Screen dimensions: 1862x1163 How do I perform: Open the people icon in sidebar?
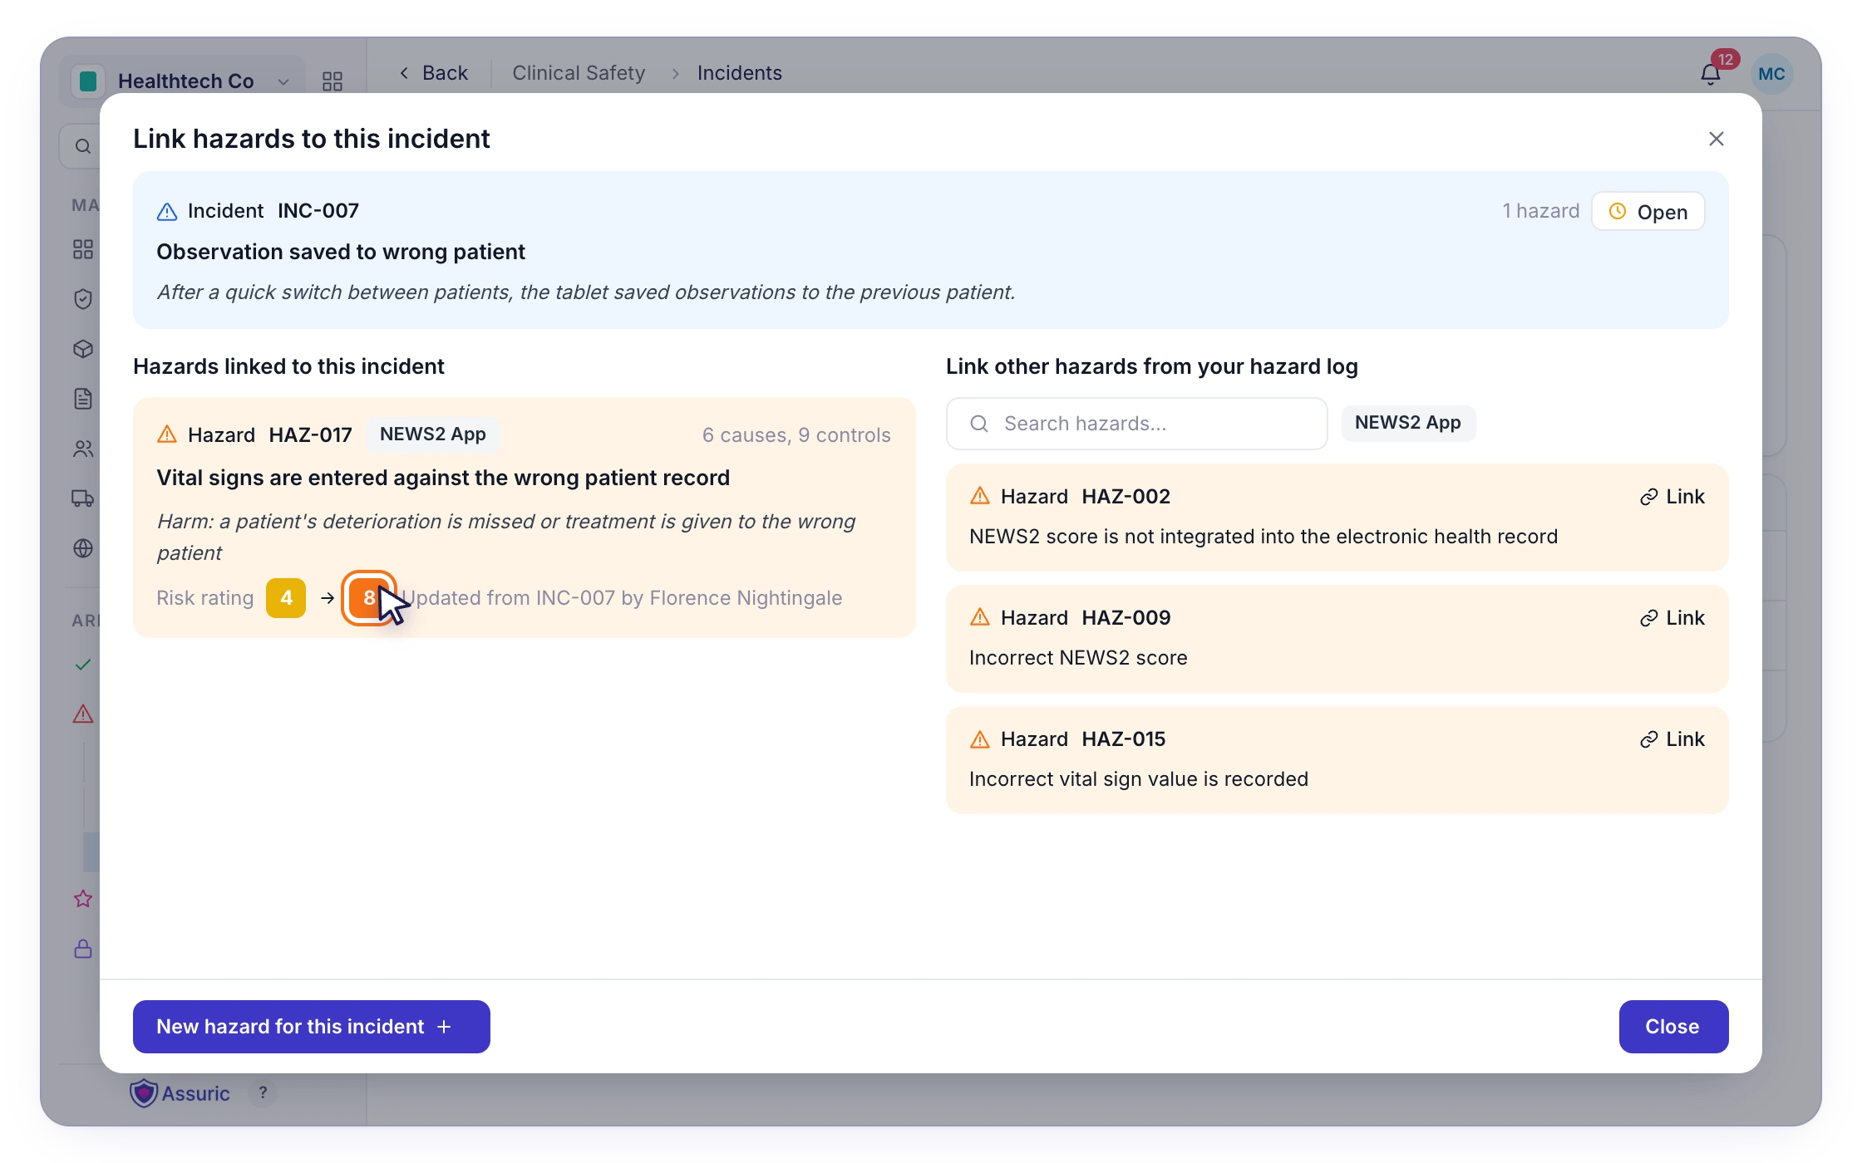83,449
